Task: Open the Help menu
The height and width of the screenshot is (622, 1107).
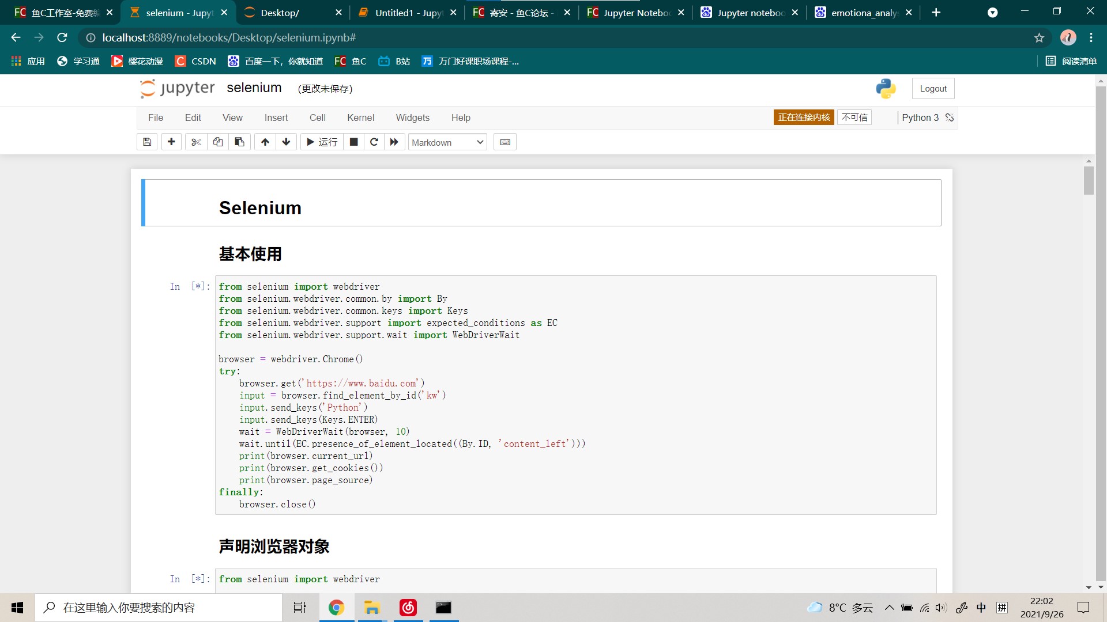Action: [x=461, y=117]
